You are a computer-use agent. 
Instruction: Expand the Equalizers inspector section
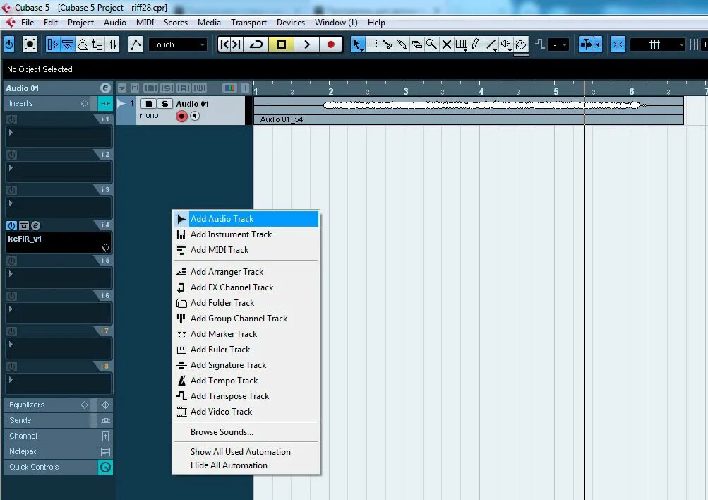(x=59, y=405)
